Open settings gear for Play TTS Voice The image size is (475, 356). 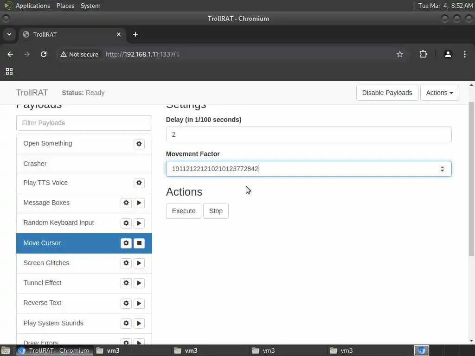click(139, 183)
